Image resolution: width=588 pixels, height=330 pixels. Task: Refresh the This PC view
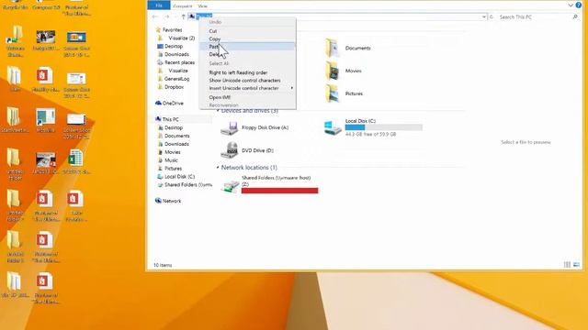coord(492,16)
